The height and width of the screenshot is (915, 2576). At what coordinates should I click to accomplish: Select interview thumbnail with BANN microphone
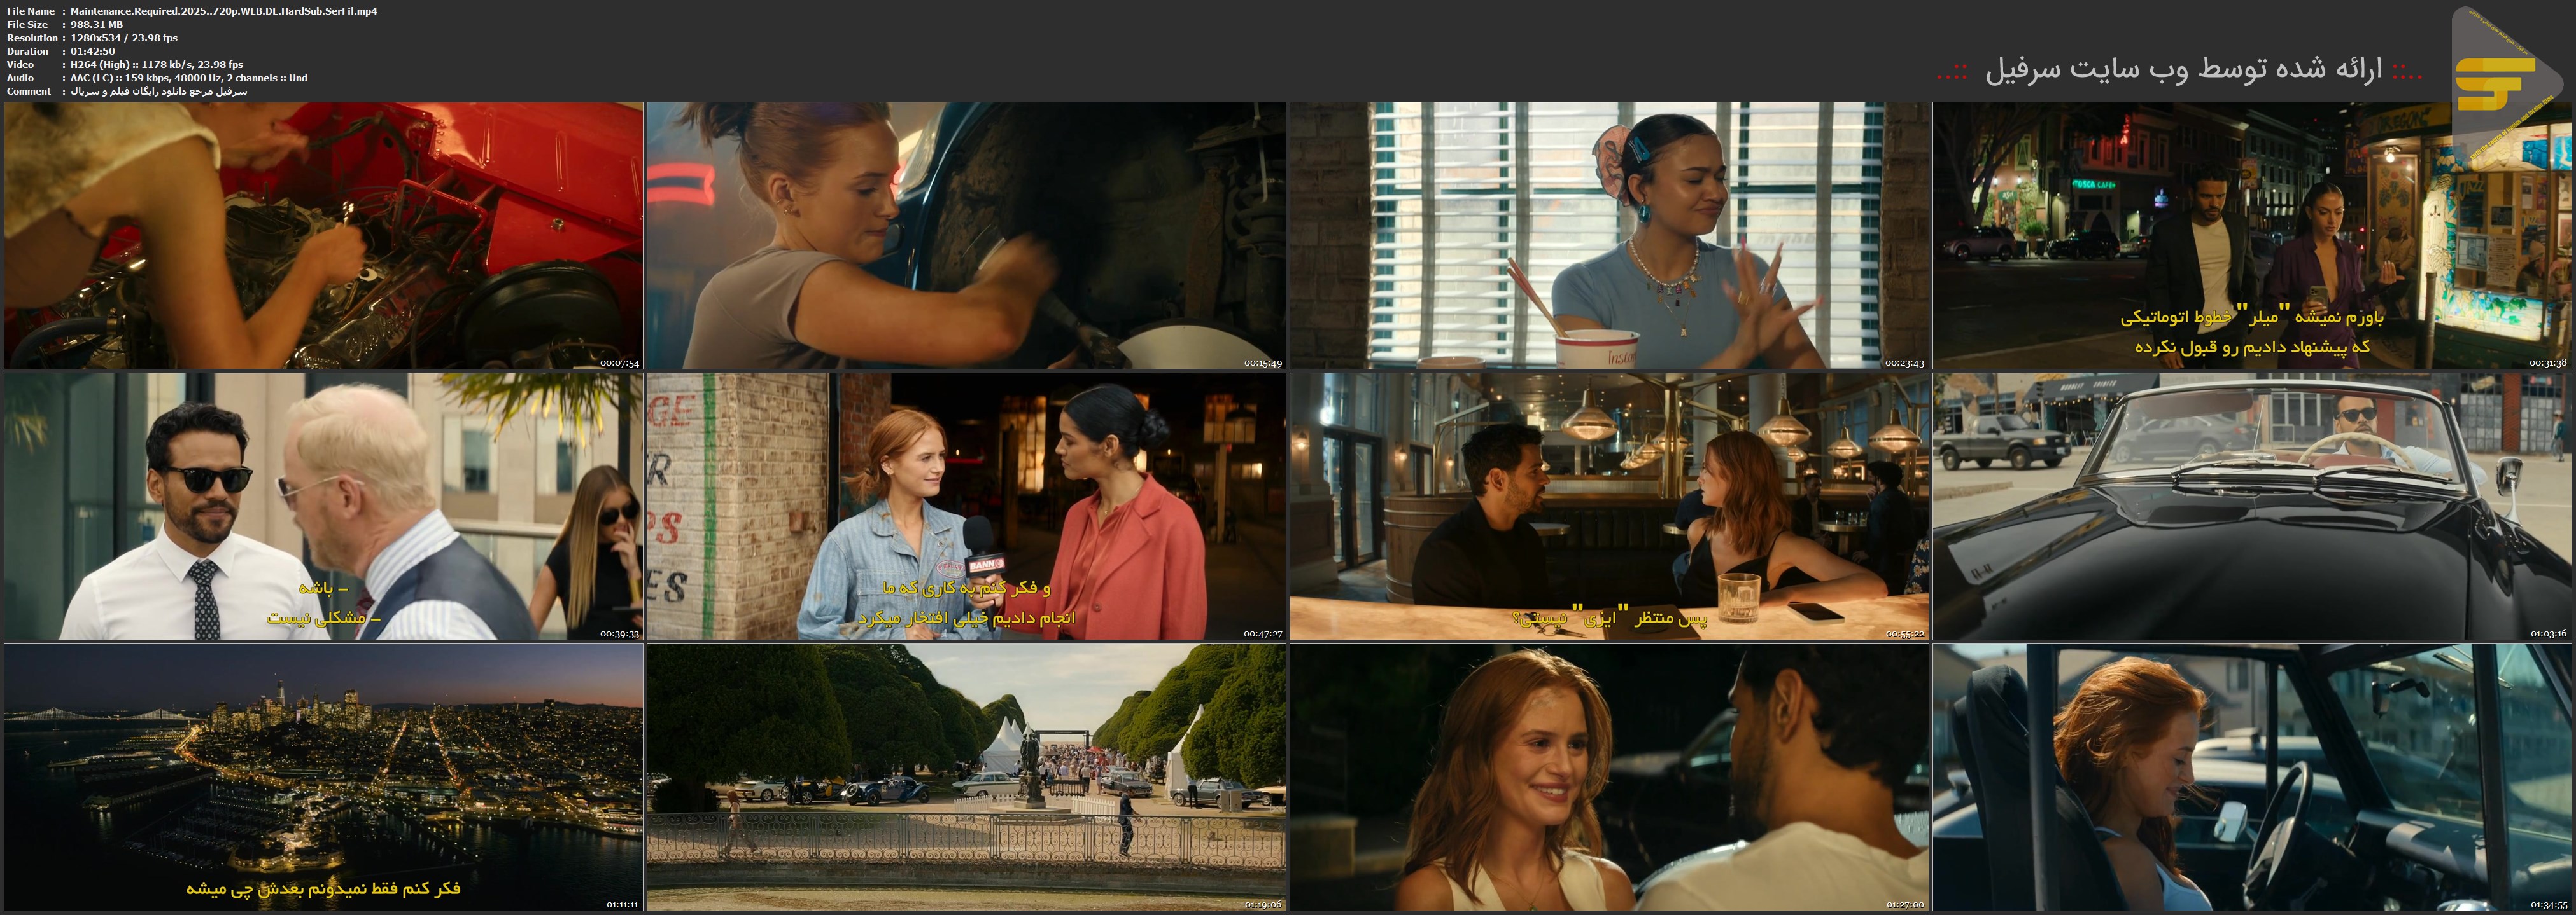pos(966,506)
